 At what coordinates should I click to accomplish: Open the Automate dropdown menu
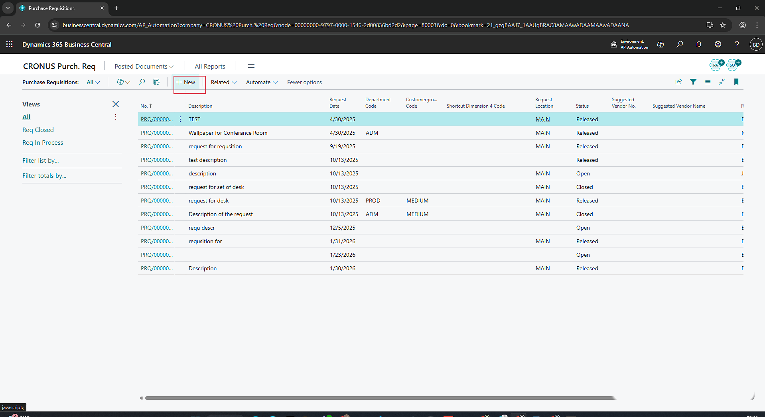click(261, 82)
